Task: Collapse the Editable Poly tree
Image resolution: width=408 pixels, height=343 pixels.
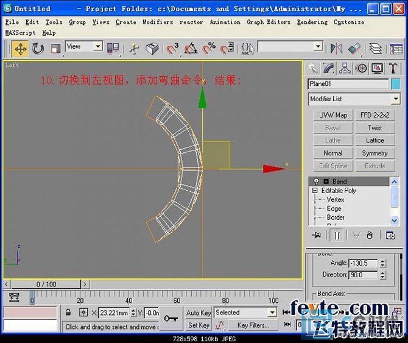Action: point(315,191)
